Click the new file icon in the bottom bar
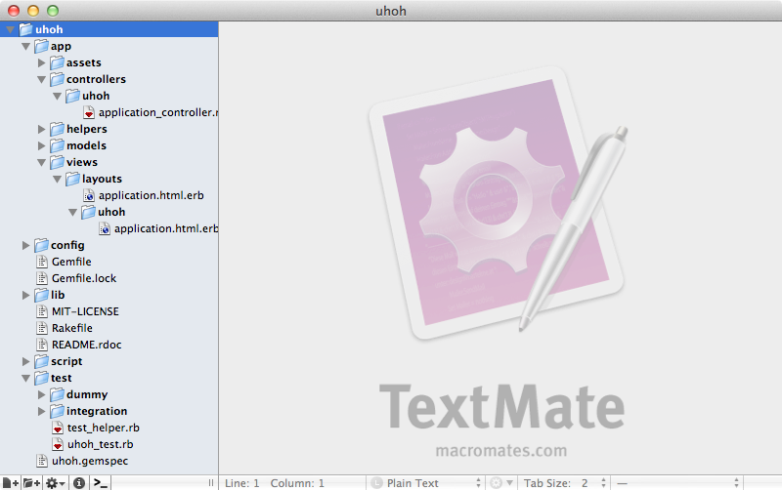 pos(10,483)
